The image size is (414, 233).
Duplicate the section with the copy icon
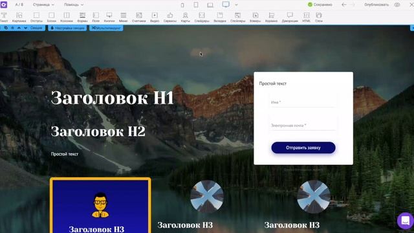coord(6,28)
